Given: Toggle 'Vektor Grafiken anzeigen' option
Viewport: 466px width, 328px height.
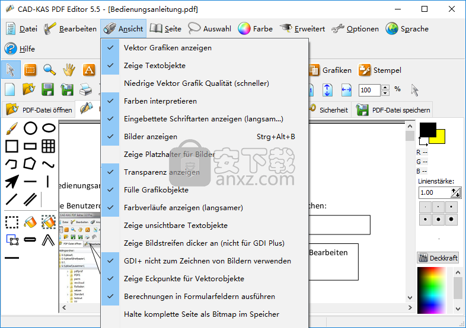Looking at the screenshot, I should point(205,48).
